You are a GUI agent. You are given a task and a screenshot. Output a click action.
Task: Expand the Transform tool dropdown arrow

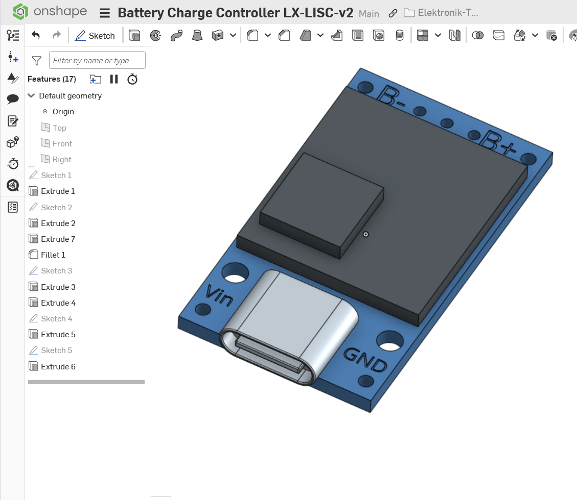[x=535, y=36]
